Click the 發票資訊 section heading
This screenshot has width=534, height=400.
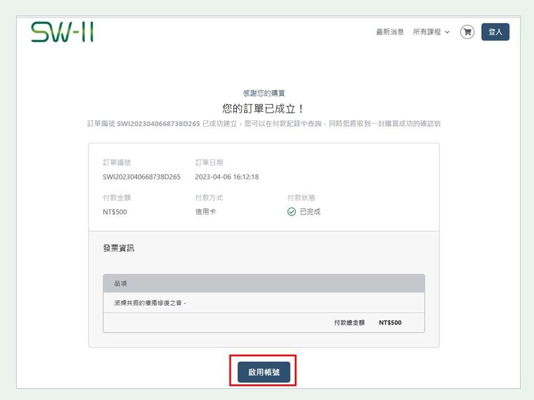coord(118,248)
